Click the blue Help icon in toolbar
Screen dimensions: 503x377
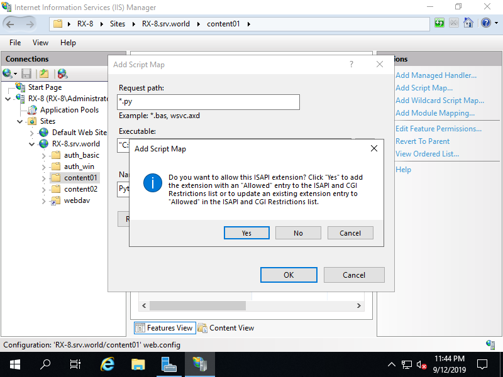[x=486, y=23]
